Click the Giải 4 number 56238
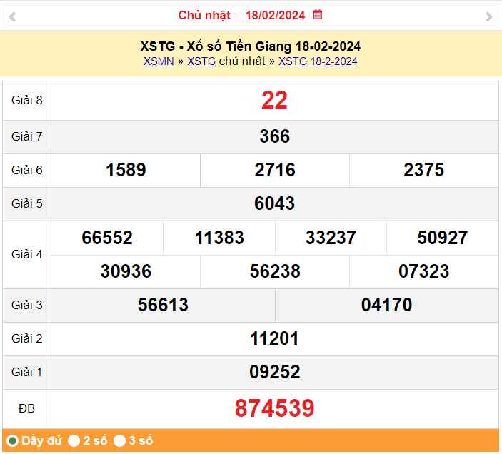This screenshot has width=502, height=454. coord(274,271)
